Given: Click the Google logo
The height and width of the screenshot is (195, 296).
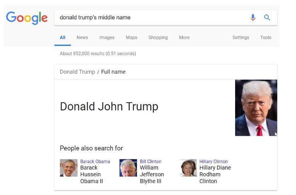Looking at the screenshot, I should click(x=27, y=18).
